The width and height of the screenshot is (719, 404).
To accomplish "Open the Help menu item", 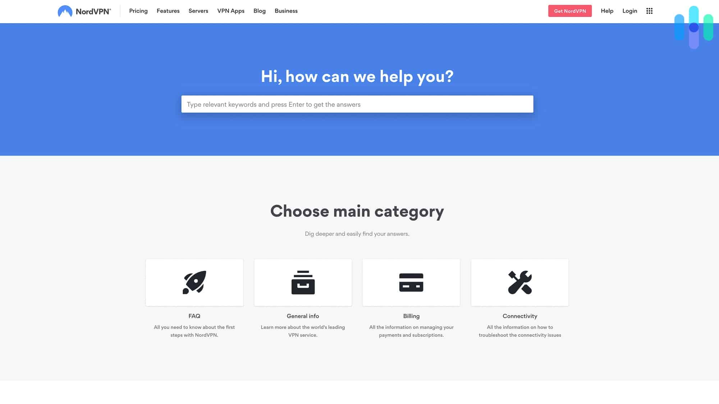I will coord(607,11).
